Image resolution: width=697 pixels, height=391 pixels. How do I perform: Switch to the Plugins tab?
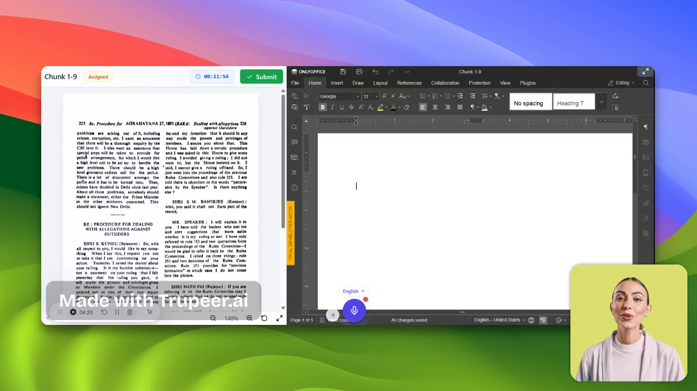(528, 83)
